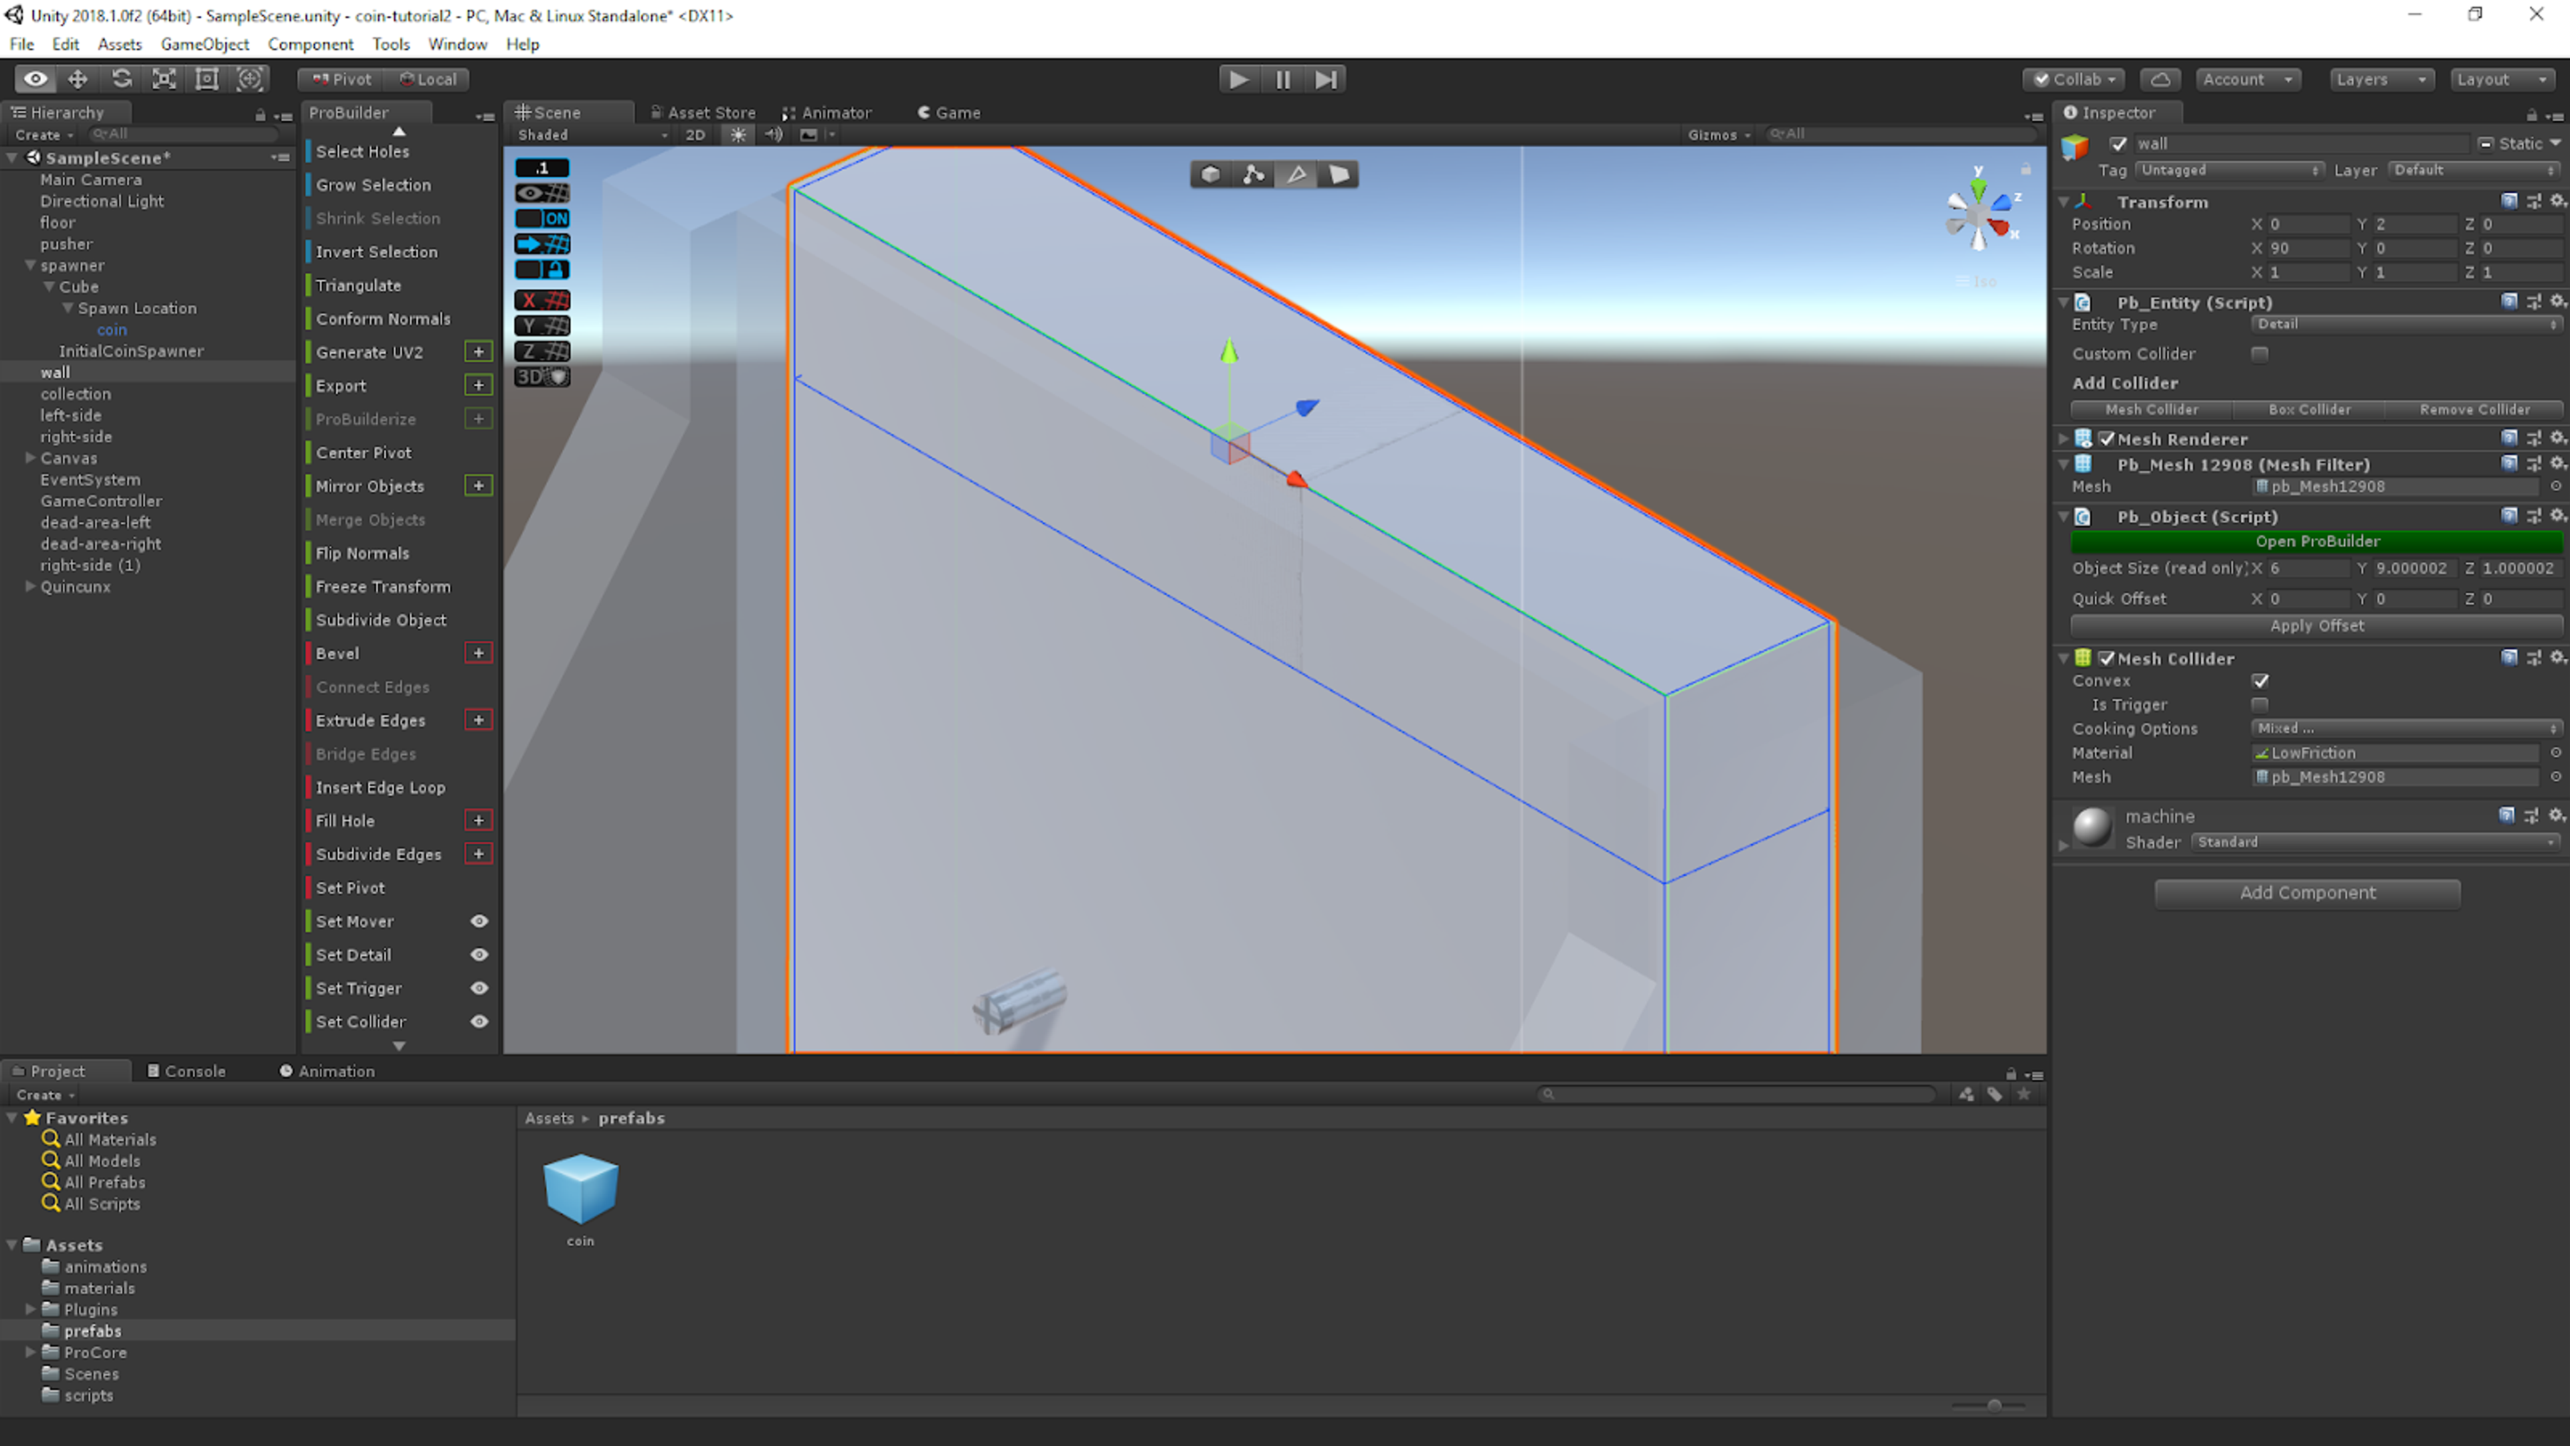Viewport: 2570px width, 1446px height.
Task: Open the Layout dropdown
Action: (2502, 79)
